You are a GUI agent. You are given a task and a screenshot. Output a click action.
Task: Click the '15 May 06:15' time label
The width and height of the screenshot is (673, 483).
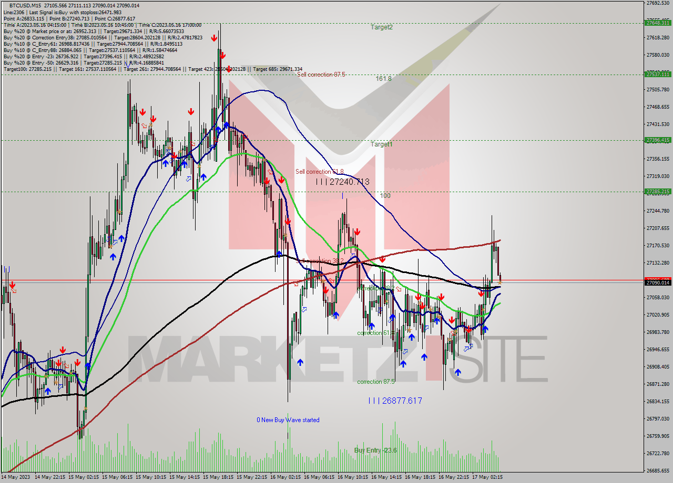point(118,477)
